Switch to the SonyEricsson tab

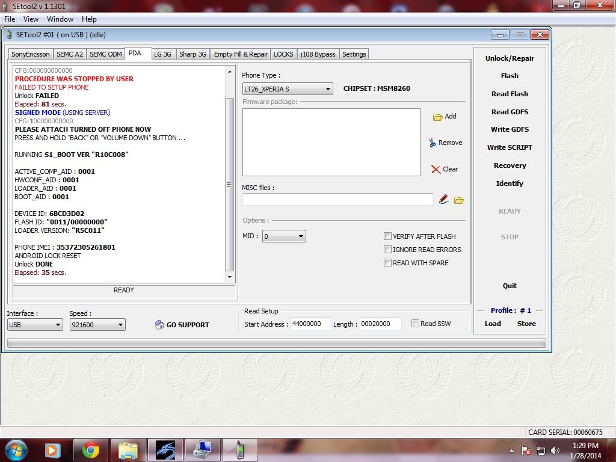(x=31, y=54)
